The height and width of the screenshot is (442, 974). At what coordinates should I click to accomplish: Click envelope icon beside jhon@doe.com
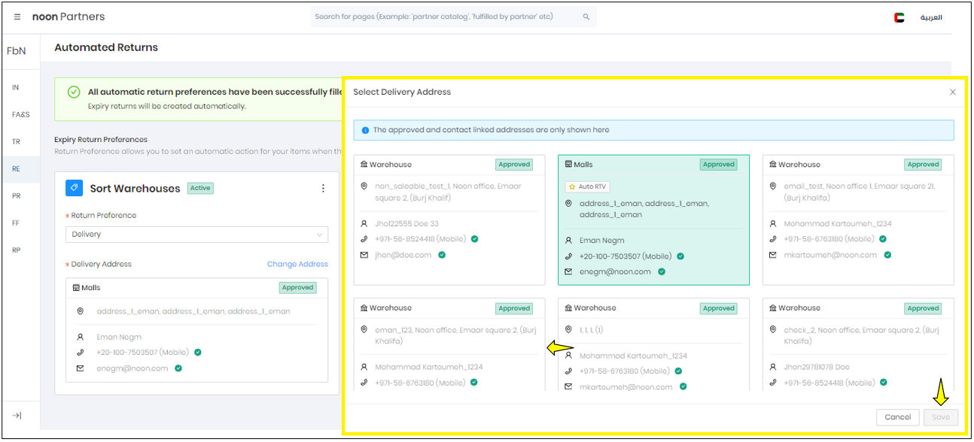[364, 255]
